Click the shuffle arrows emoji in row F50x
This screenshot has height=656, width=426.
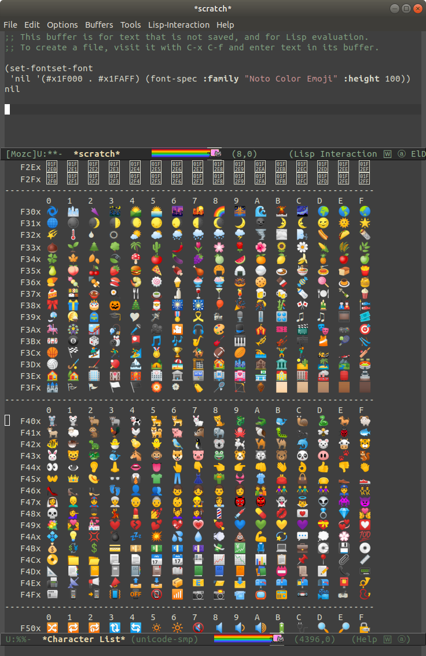coord(52,628)
